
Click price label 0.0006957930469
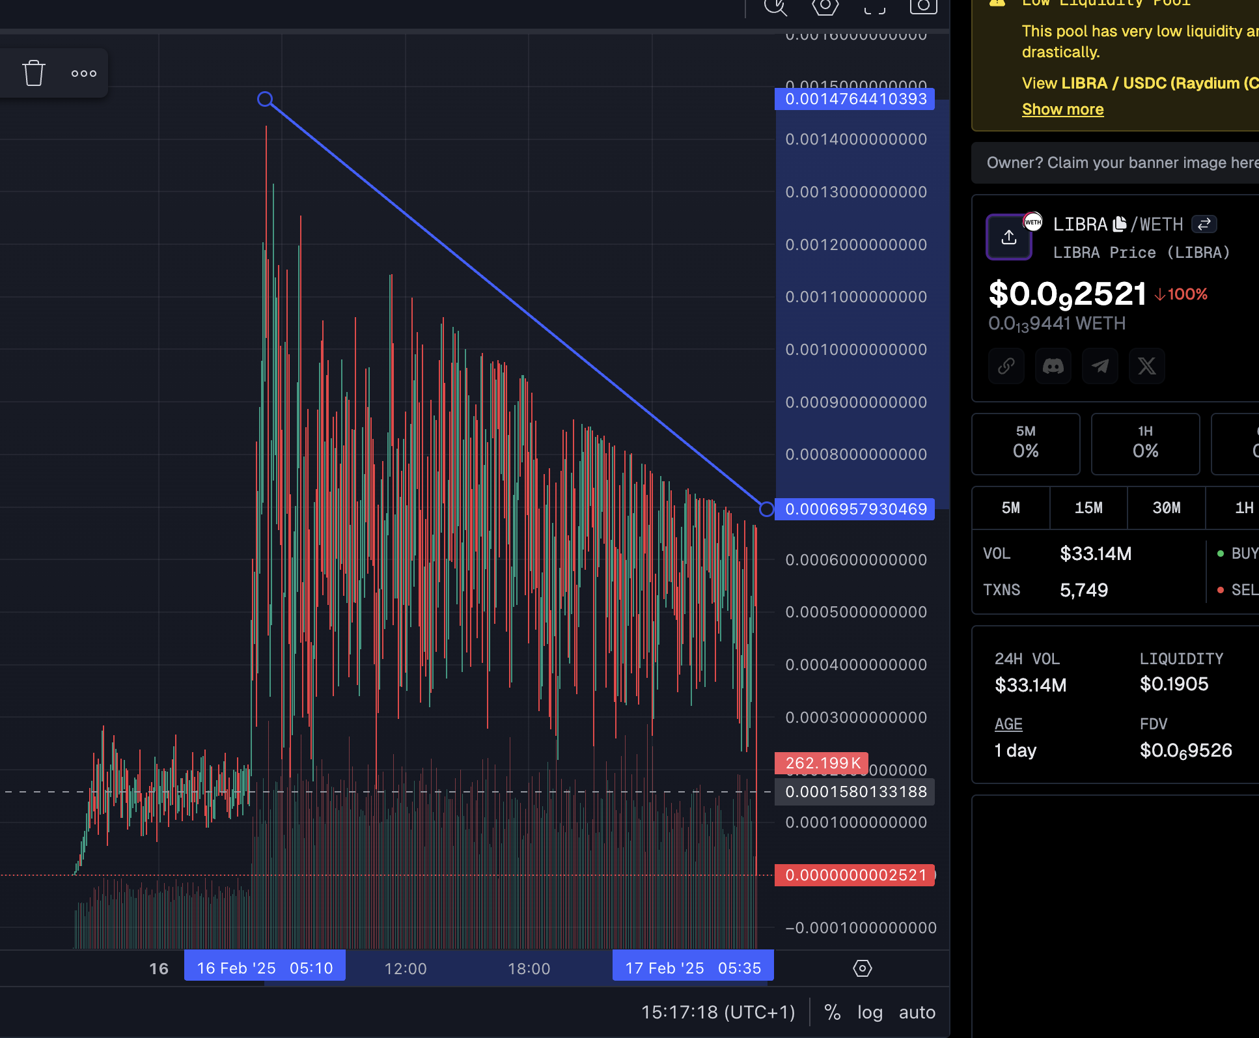tap(855, 509)
